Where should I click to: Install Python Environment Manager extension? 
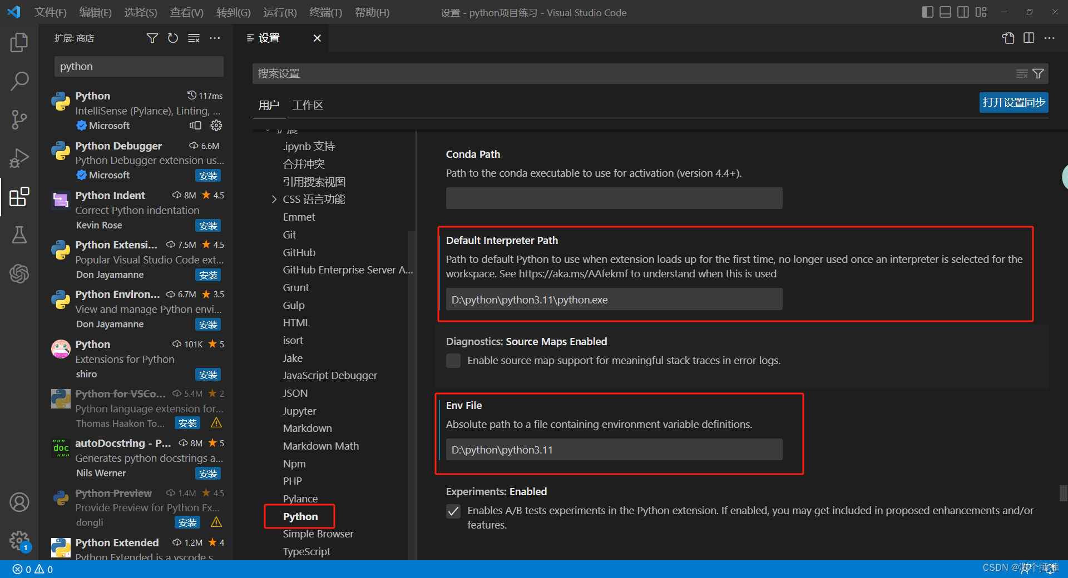click(208, 325)
